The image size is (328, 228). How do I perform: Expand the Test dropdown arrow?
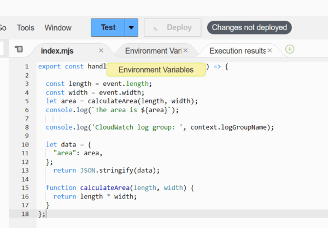(131, 27)
